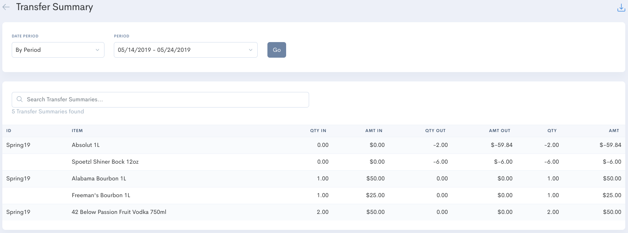Viewport: 628px width, 233px height.
Task: Click the Freeman's Bourbon 1L item
Action: tap(101, 195)
